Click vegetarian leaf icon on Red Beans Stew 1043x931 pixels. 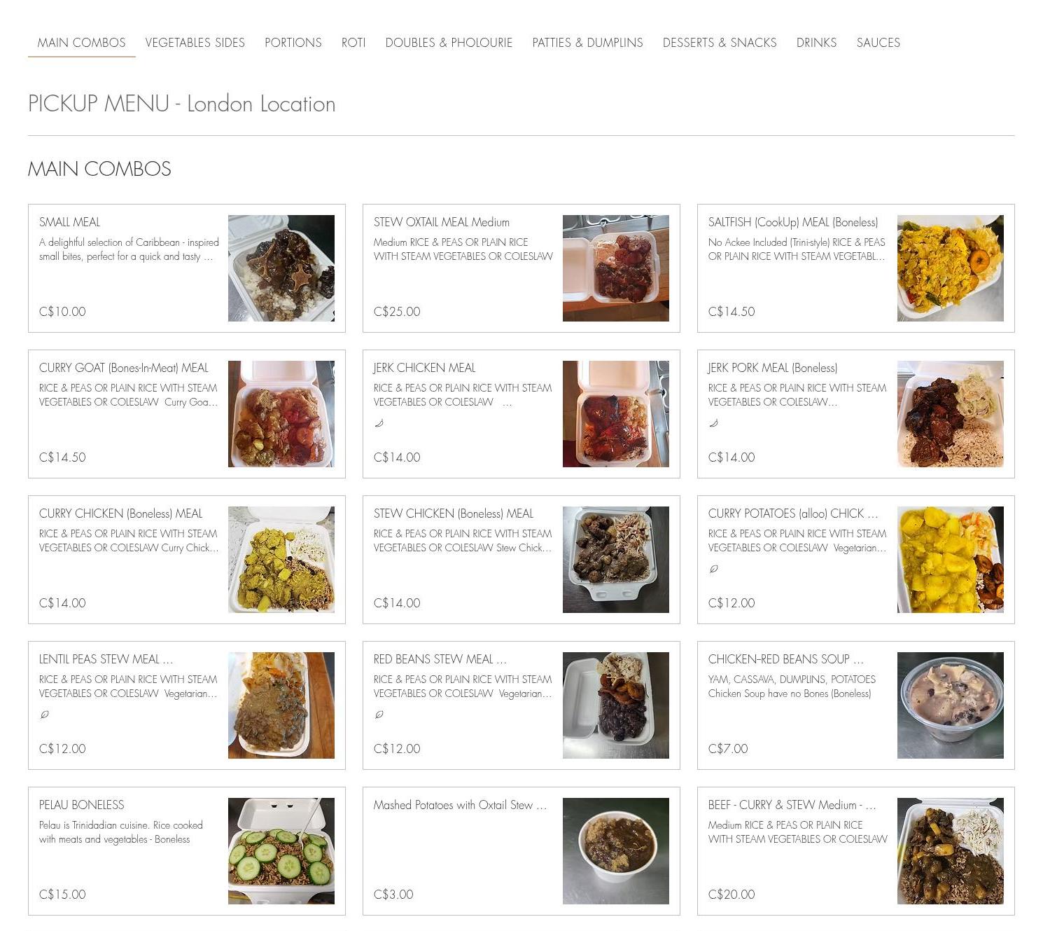click(x=379, y=715)
